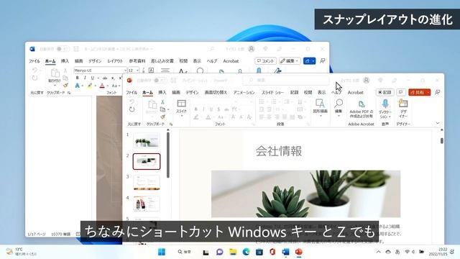Click the PowerPoint search box
The width and height of the screenshot is (460, 259).
(285, 80)
